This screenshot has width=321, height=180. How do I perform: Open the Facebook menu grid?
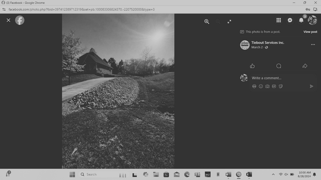click(x=279, y=20)
